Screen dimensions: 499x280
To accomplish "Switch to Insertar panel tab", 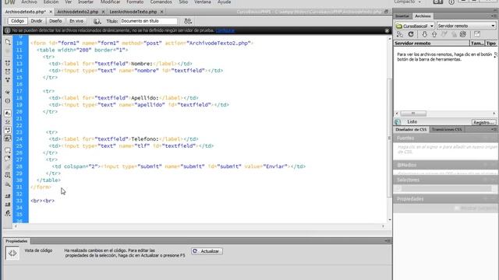I will (402, 16).
